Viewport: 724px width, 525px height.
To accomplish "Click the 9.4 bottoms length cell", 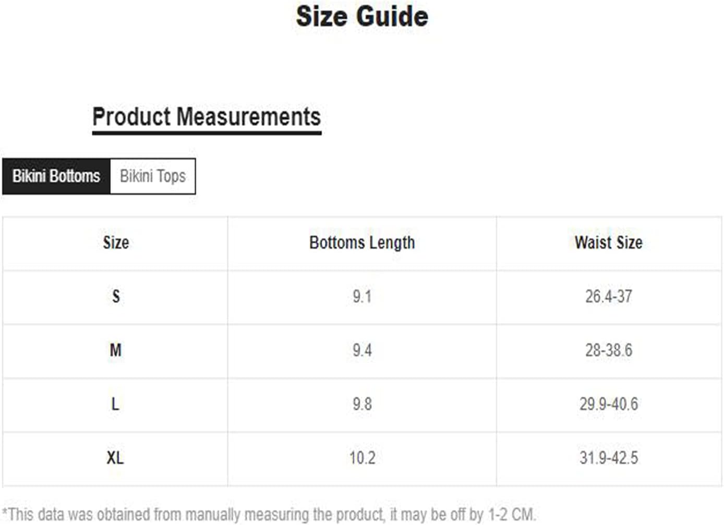I will [x=362, y=350].
